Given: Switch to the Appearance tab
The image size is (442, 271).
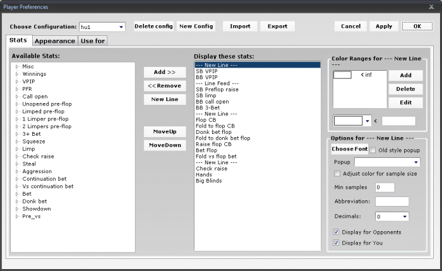Looking at the screenshot, I should click(x=55, y=41).
